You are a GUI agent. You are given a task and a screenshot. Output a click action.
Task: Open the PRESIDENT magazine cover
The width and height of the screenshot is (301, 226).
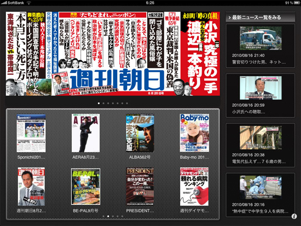click(x=140, y=186)
